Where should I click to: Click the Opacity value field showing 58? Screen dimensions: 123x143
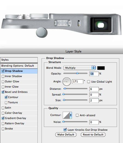[x=94, y=74]
